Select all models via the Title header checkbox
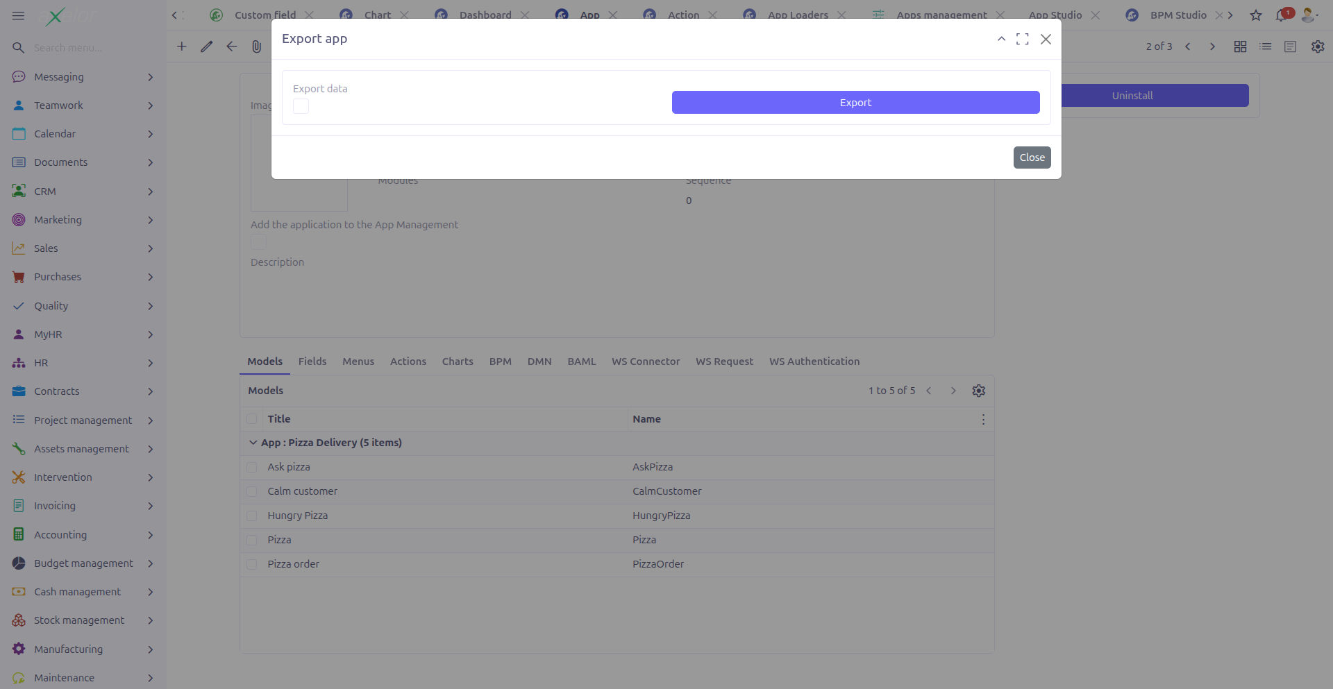The image size is (1333, 689). (x=252, y=419)
